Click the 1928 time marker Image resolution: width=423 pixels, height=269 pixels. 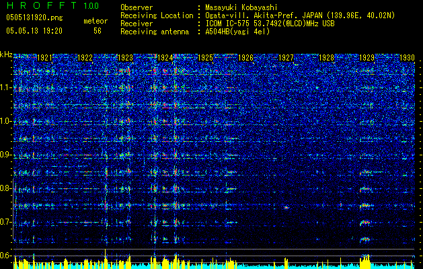click(x=326, y=57)
